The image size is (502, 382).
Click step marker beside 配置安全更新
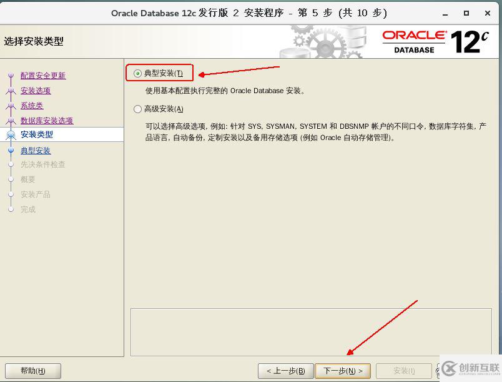coord(11,75)
